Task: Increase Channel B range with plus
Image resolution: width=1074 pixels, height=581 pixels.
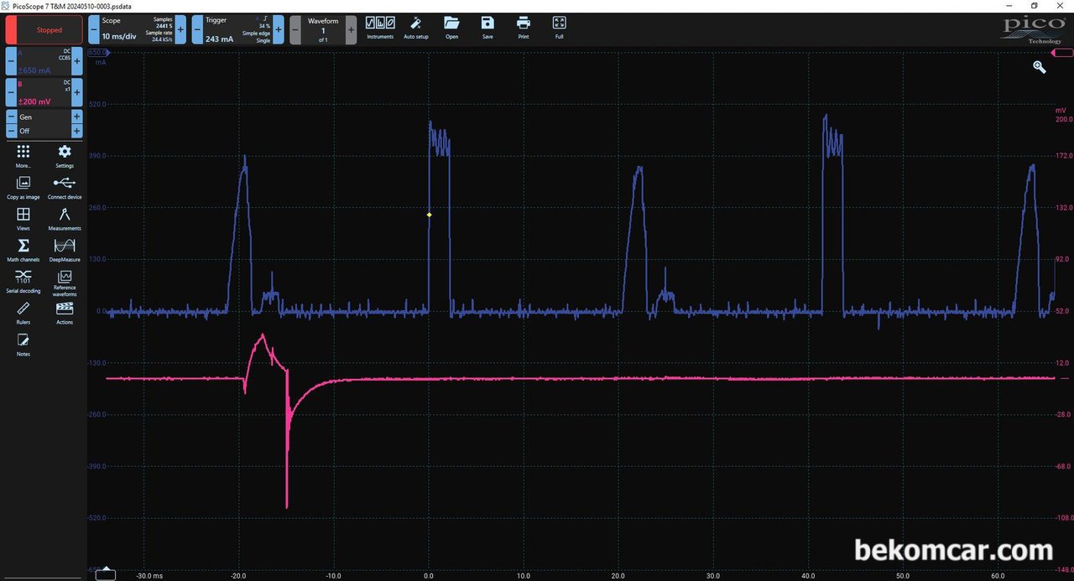Action: click(x=77, y=92)
